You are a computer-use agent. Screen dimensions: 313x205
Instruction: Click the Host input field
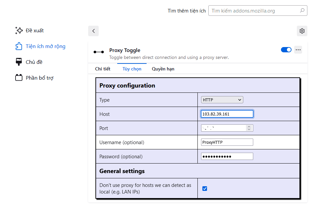pyautogui.click(x=227, y=114)
